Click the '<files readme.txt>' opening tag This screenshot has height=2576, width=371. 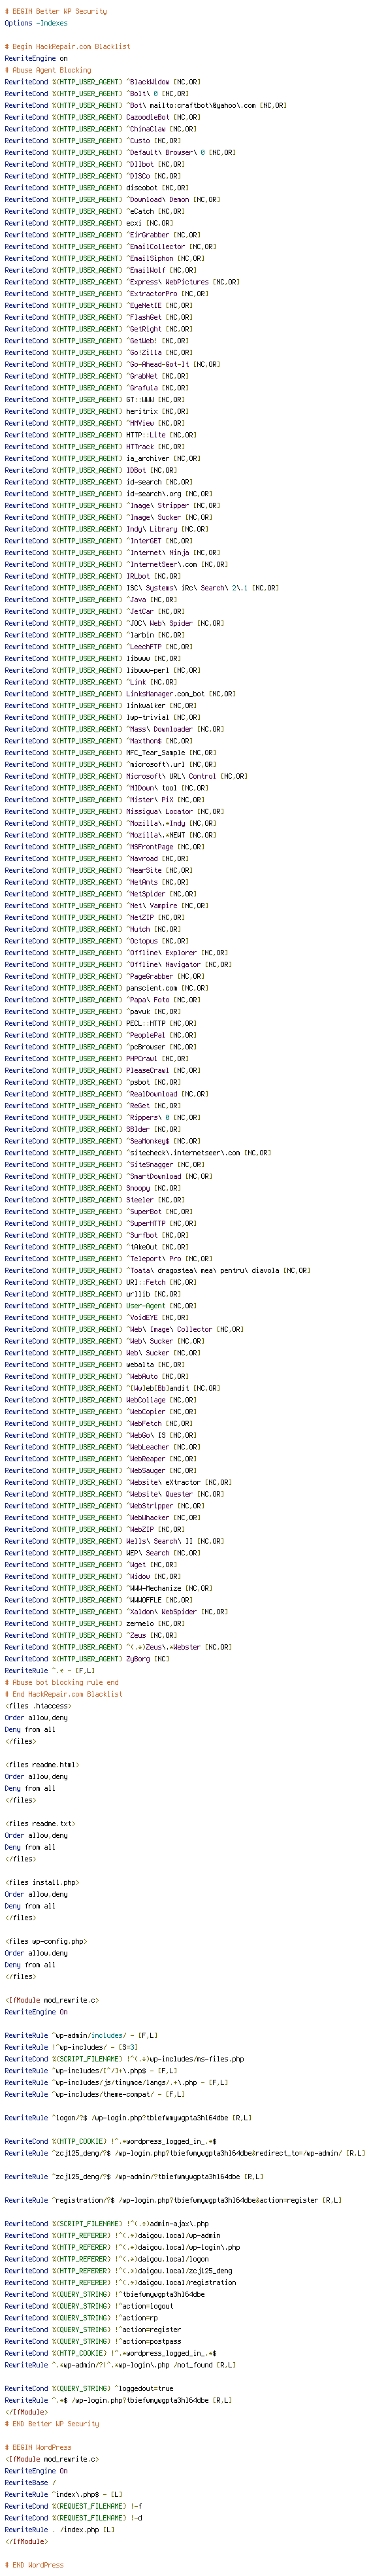(40, 1823)
